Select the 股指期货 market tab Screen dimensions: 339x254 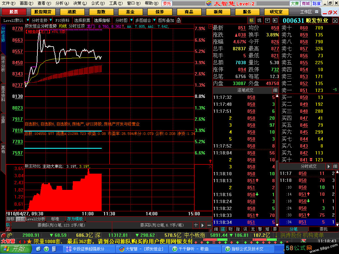pyautogui.click(x=43, y=12)
